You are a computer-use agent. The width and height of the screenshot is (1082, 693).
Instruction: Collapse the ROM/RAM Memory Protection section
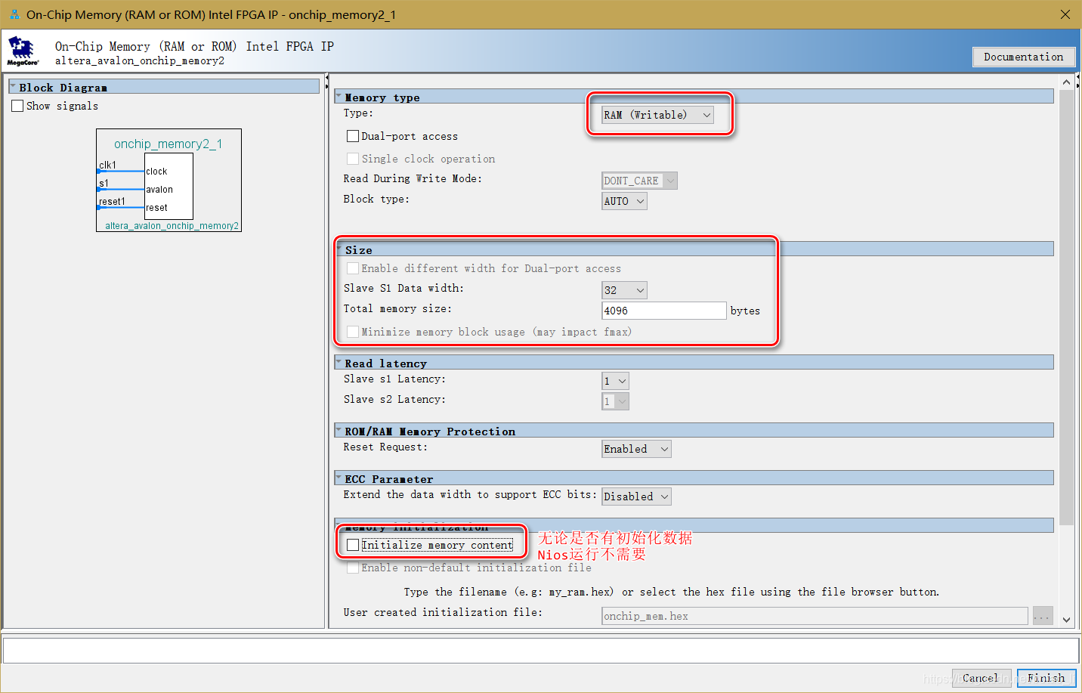(339, 431)
